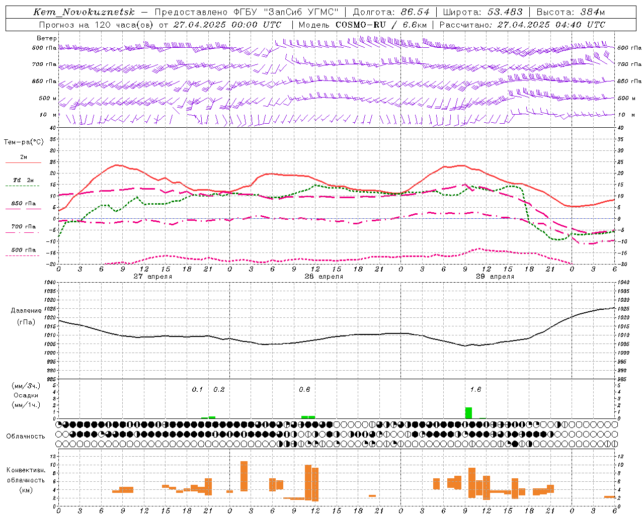This screenshot has width=644, height=515.
Task: Select the provider text ФГБУ "ЗапСиб УГМС"
Action: click(286, 12)
